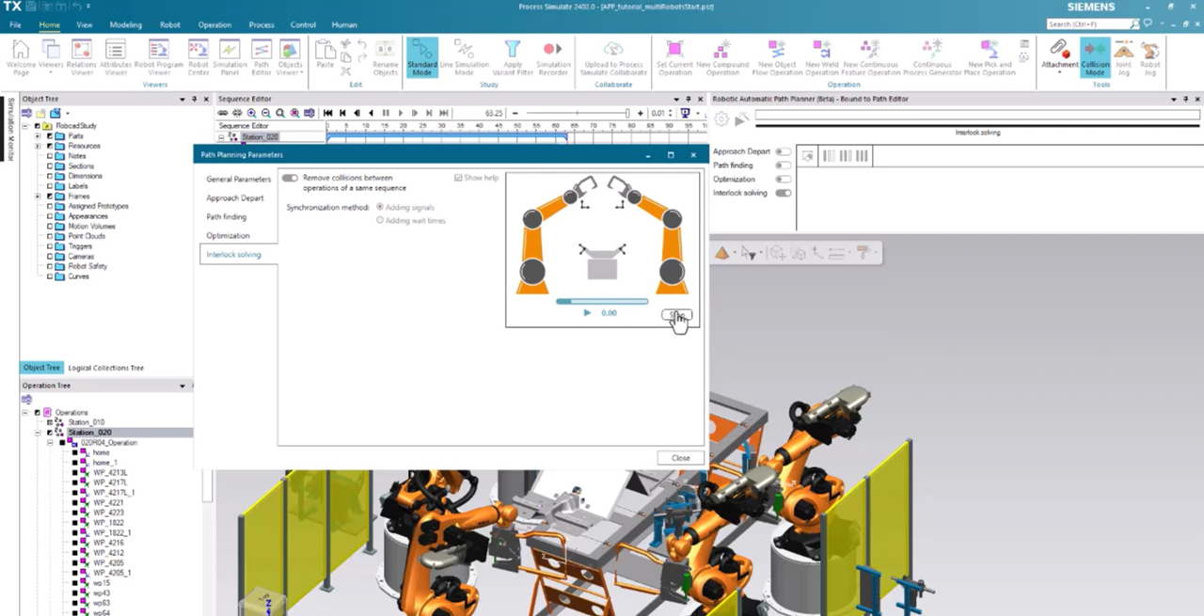Screen dimensions: 1204x616
Task: Open the Robot Program Viewer
Action: tap(159, 58)
